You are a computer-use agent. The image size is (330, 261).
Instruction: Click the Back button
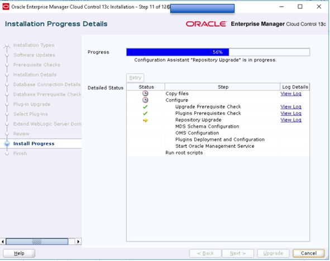click(205, 253)
